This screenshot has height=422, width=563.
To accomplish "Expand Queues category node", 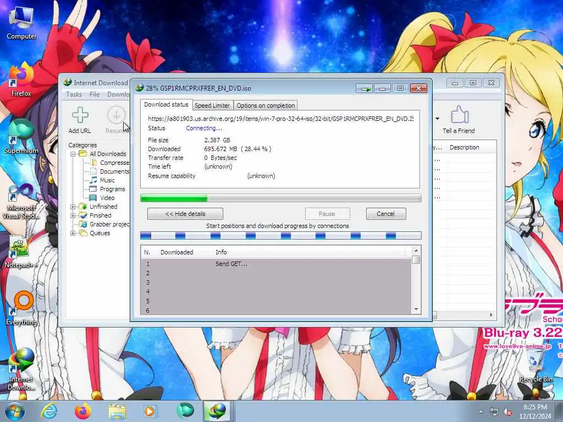I will [73, 233].
